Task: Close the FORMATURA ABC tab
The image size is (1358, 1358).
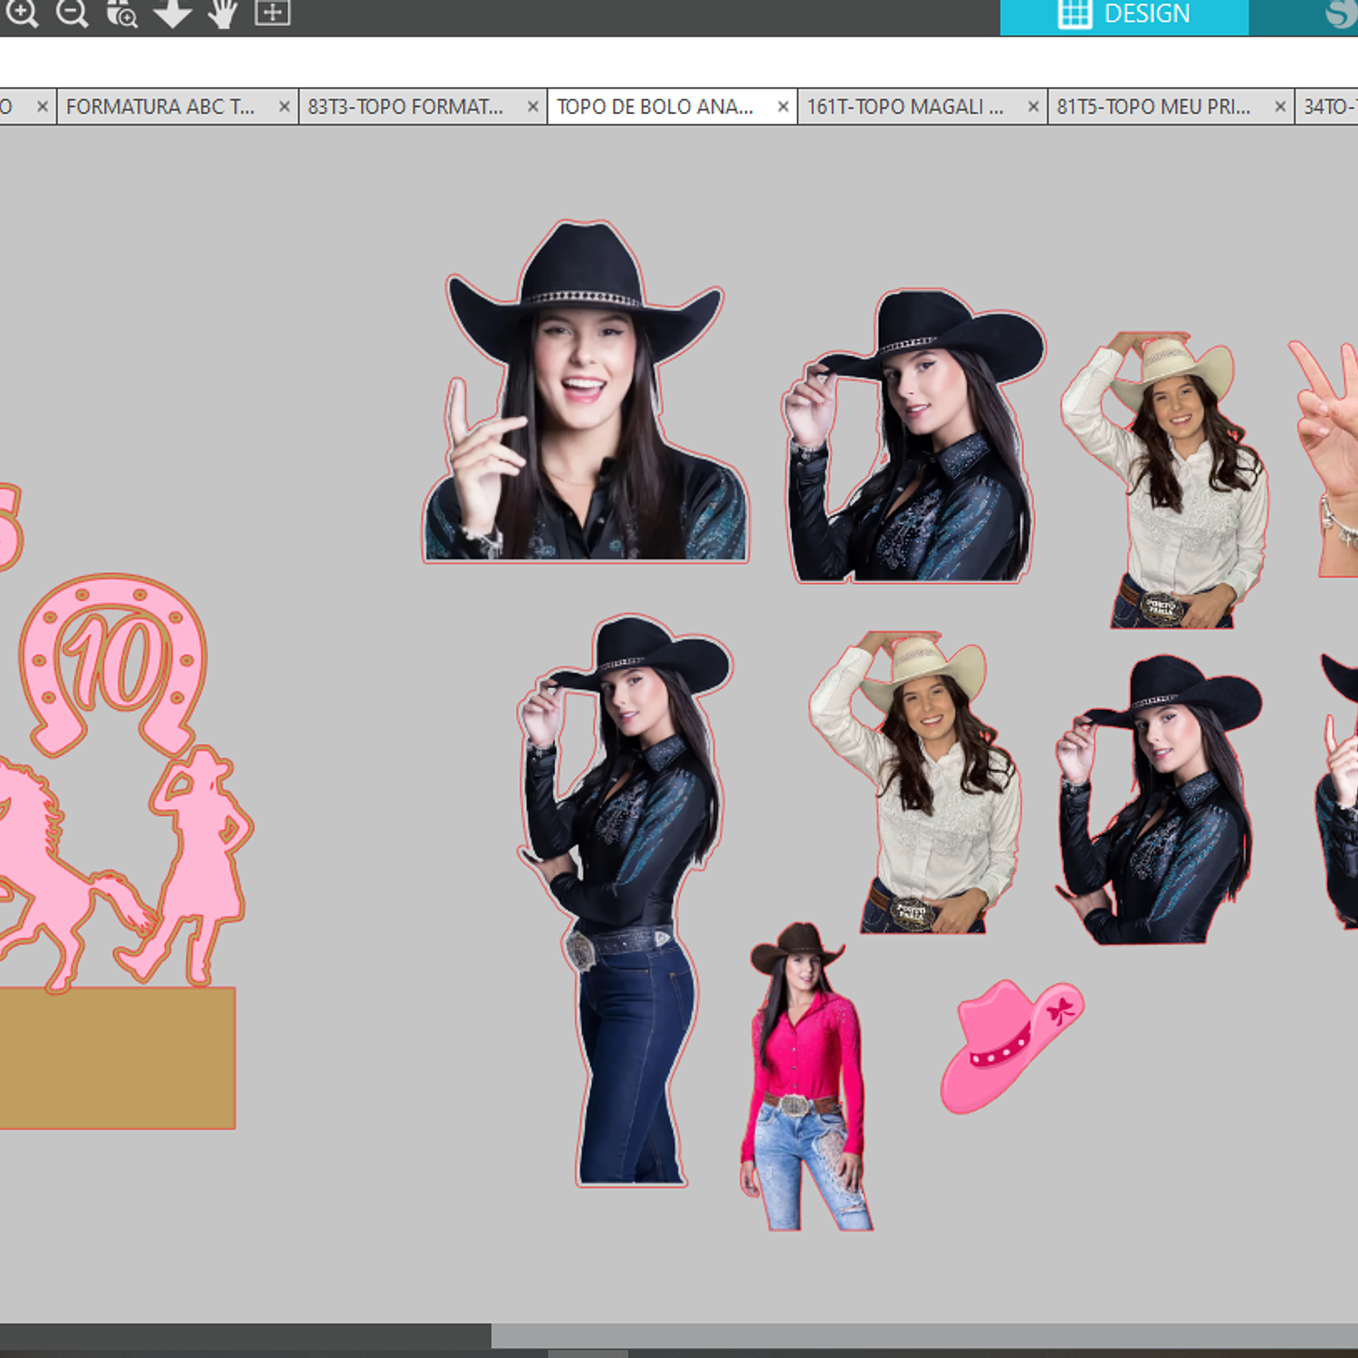Action: point(284,107)
